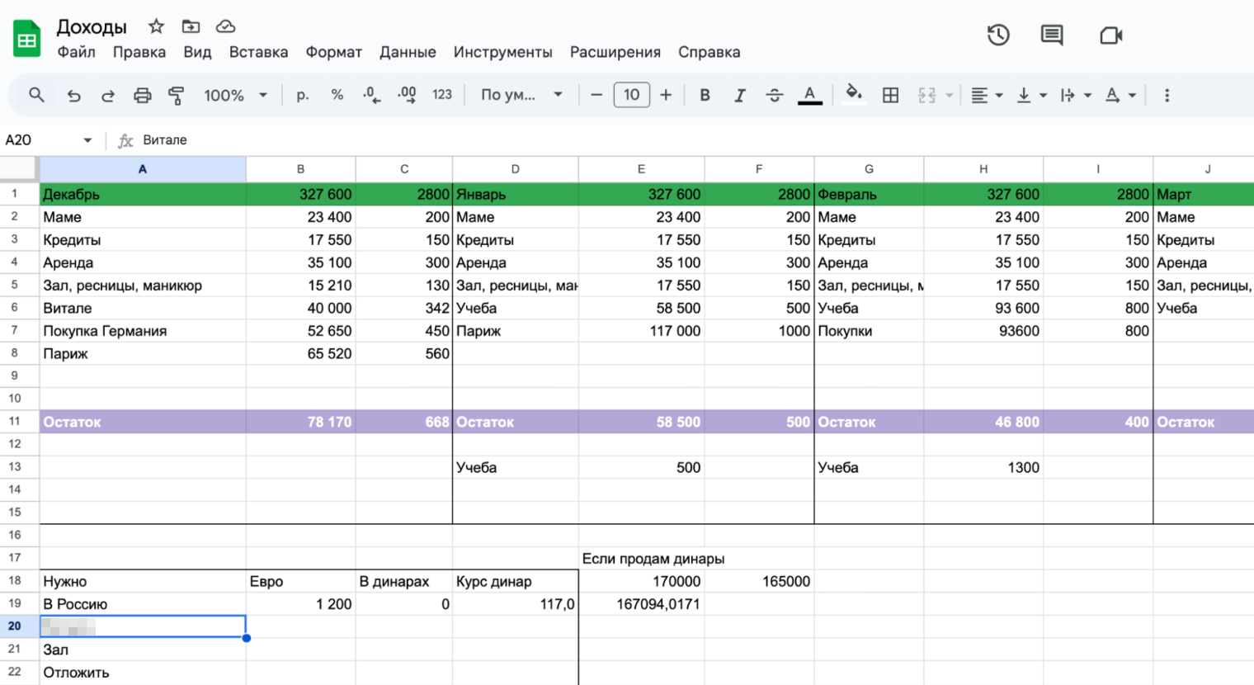The image size is (1254, 685).
Task: Open text color picker
Action: click(810, 95)
